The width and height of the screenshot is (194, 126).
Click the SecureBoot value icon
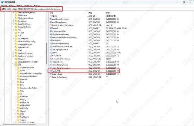51,74
